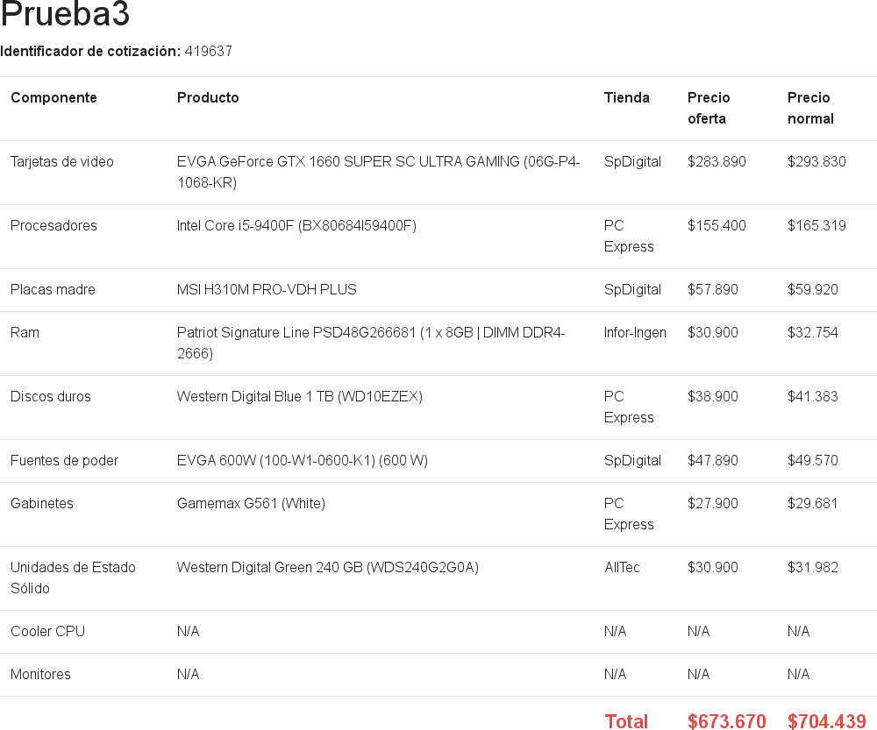This screenshot has height=730, width=877.
Task: Click EVGA GeForce GTX 1660 SUPER product
Action: click(379, 172)
